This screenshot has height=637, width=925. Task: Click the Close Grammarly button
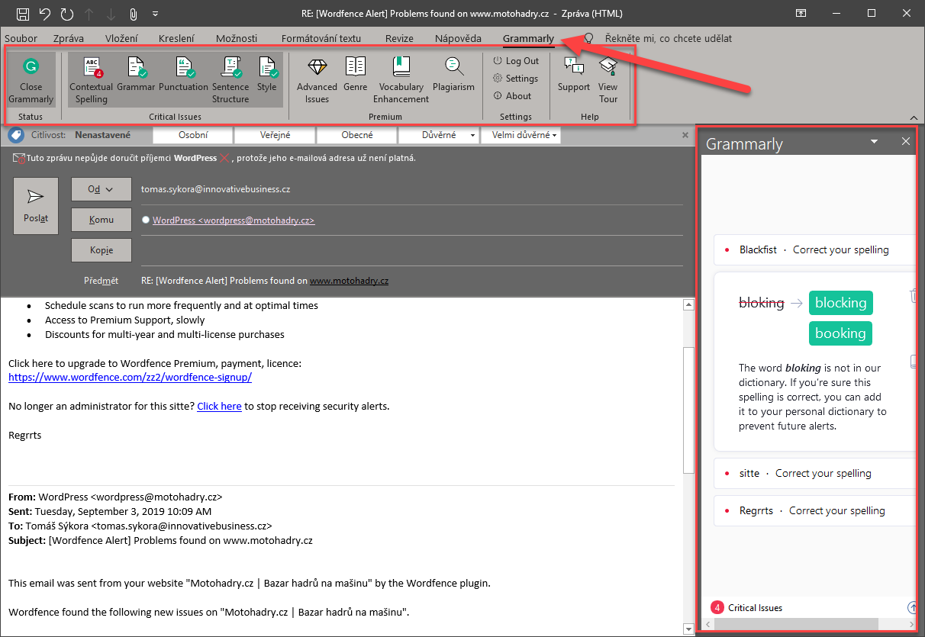[x=31, y=81]
